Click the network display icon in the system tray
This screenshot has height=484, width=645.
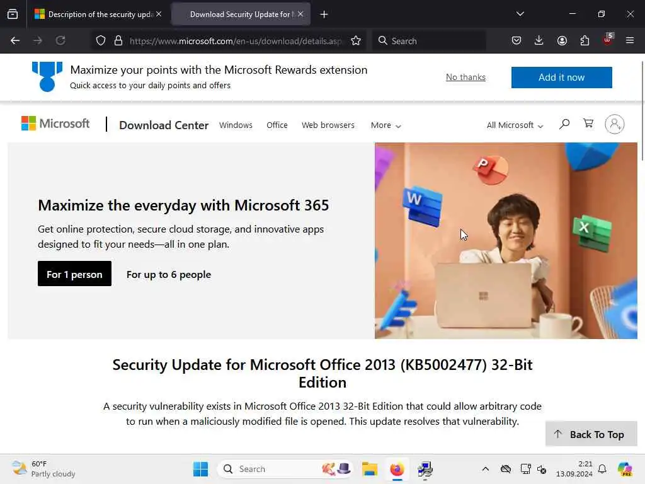coord(526,469)
